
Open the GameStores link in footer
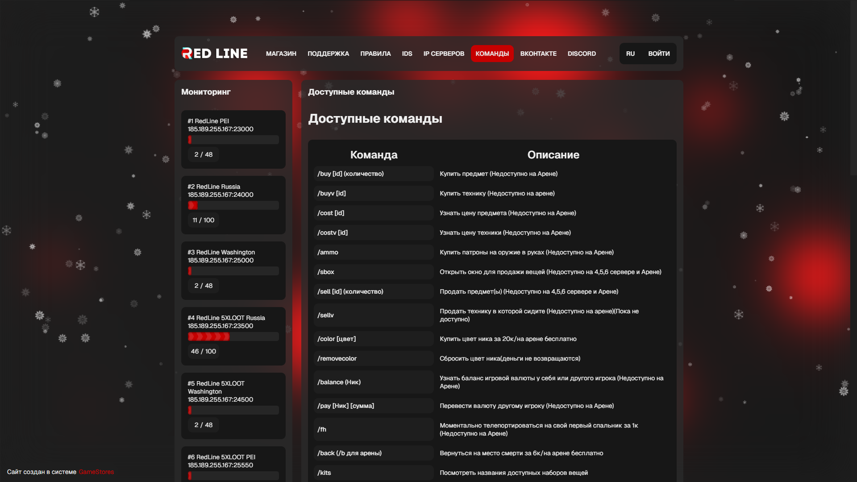pyautogui.click(x=96, y=471)
